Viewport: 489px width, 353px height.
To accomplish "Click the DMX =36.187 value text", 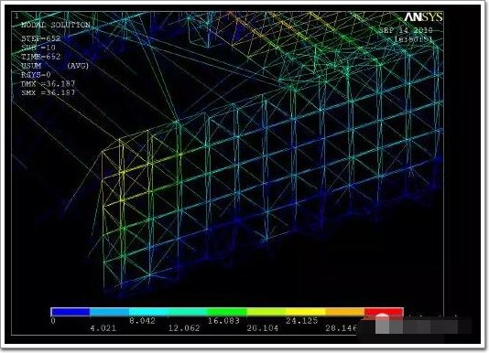I will click(49, 84).
